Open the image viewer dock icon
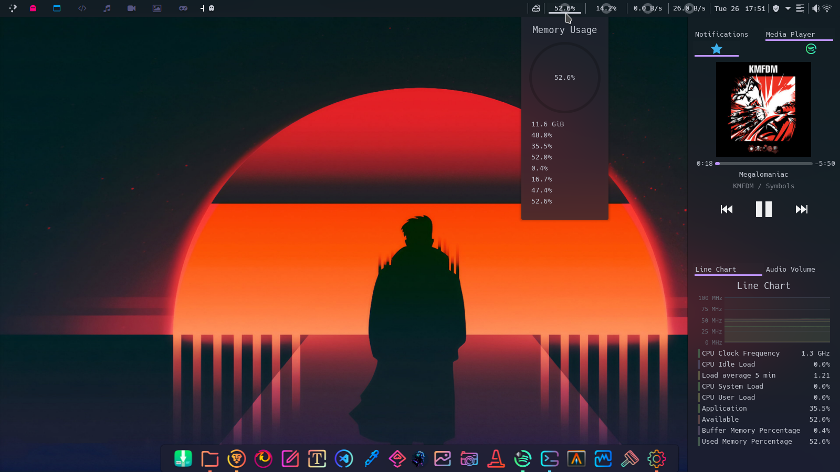This screenshot has width=840, height=472. point(443,459)
